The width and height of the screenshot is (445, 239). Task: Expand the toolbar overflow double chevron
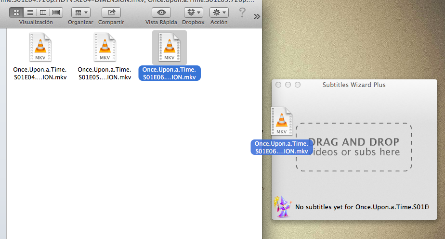(x=257, y=16)
